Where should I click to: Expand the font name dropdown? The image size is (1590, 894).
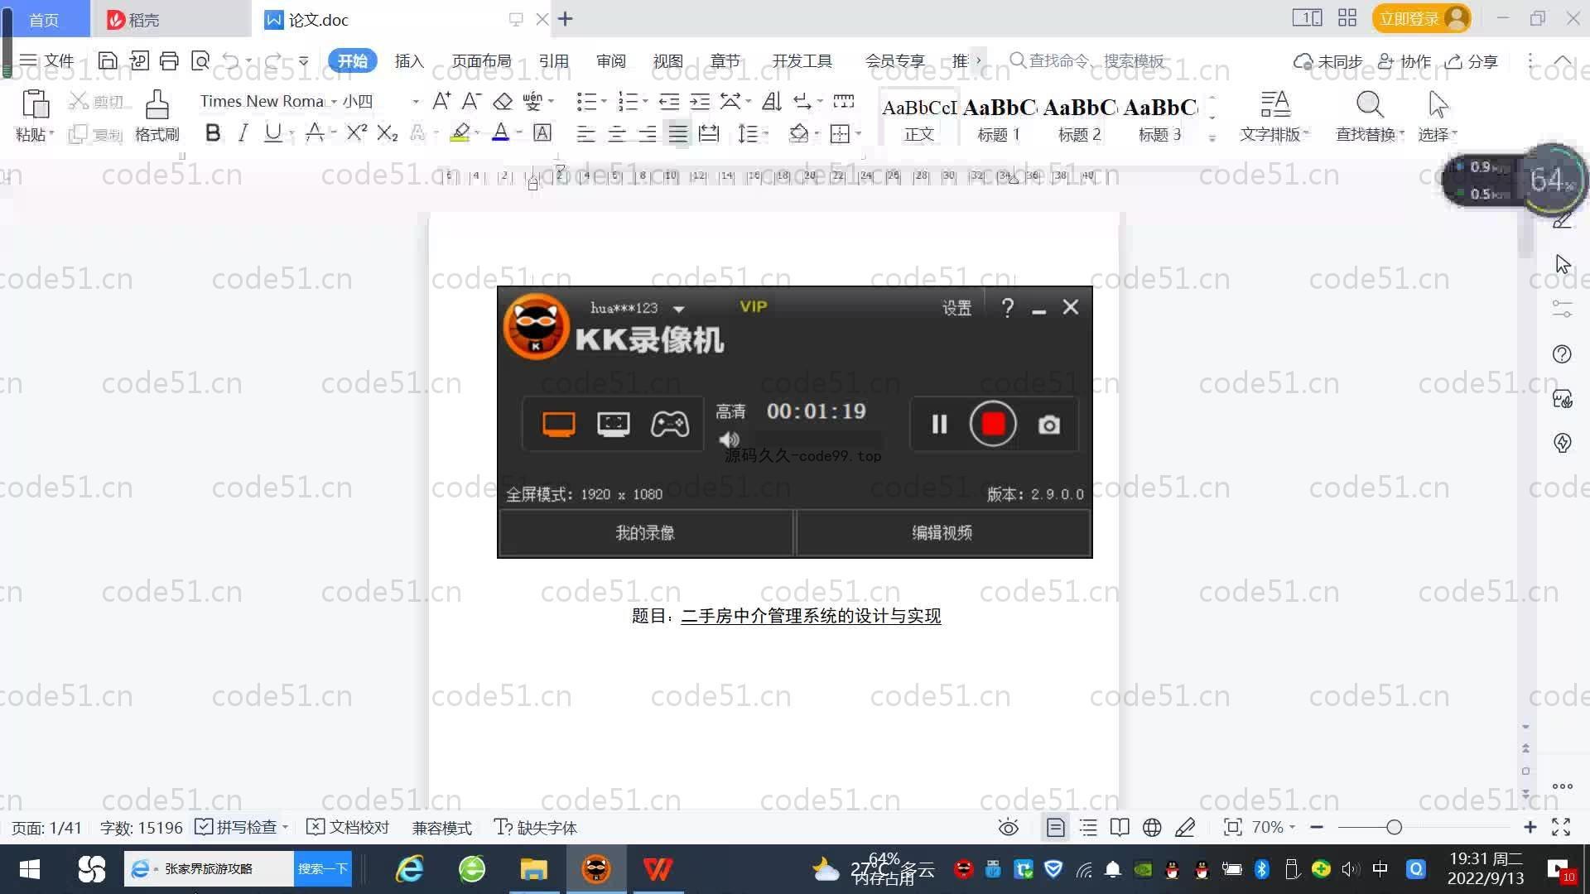click(x=334, y=102)
